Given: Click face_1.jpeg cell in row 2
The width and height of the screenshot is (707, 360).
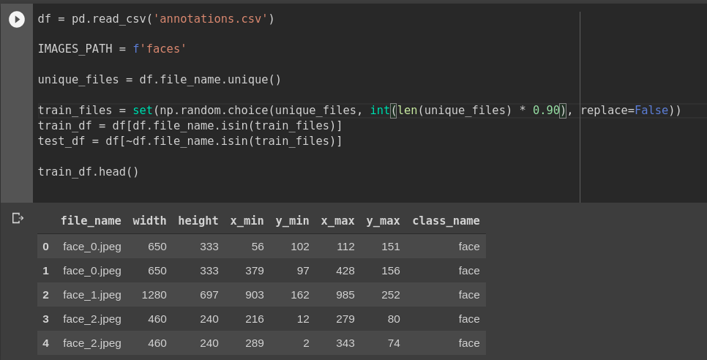Looking at the screenshot, I should pos(92,295).
